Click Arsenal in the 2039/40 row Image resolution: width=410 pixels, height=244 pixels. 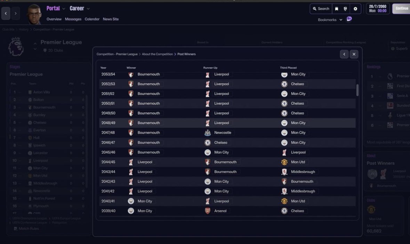tap(220, 211)
